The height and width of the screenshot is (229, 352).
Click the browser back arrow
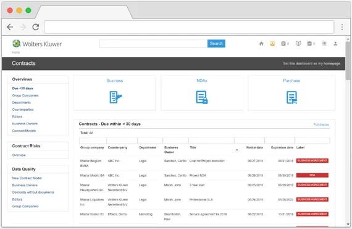(10, 27)
